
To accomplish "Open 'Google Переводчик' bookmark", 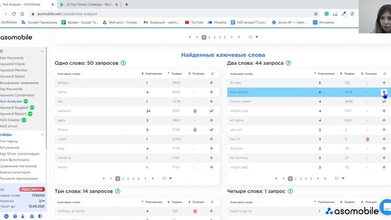I will 39,23.
